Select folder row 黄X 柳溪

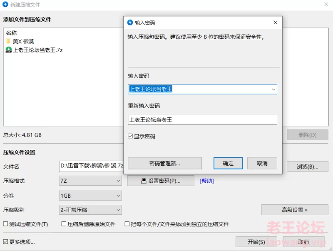pyautogui.click(x=20, y=41)
